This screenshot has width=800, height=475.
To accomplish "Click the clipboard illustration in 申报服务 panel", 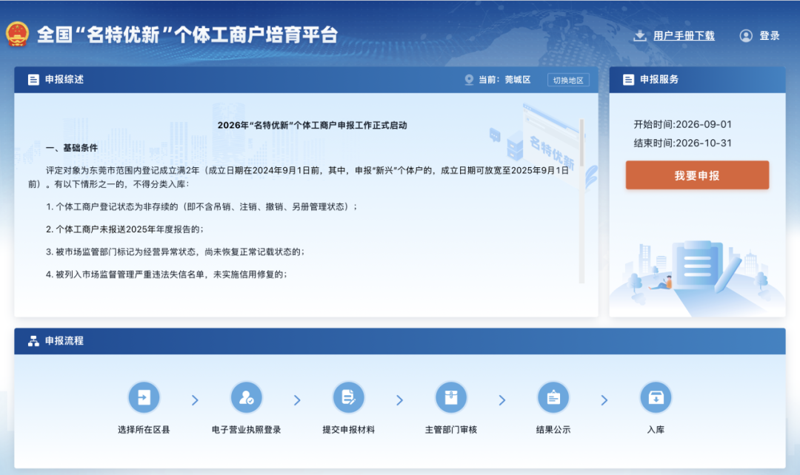I will [x=698, y=265].
